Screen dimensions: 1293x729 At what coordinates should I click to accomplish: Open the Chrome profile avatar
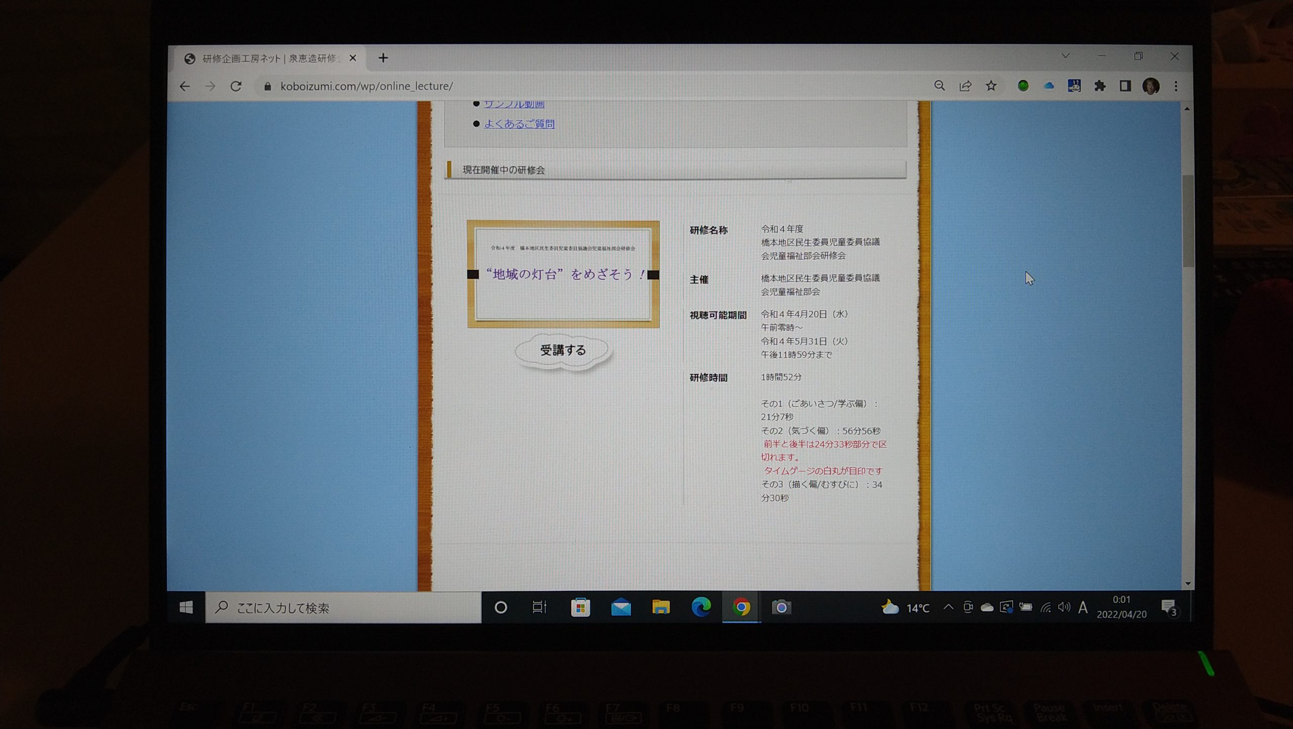click(x=1151, y=86)
